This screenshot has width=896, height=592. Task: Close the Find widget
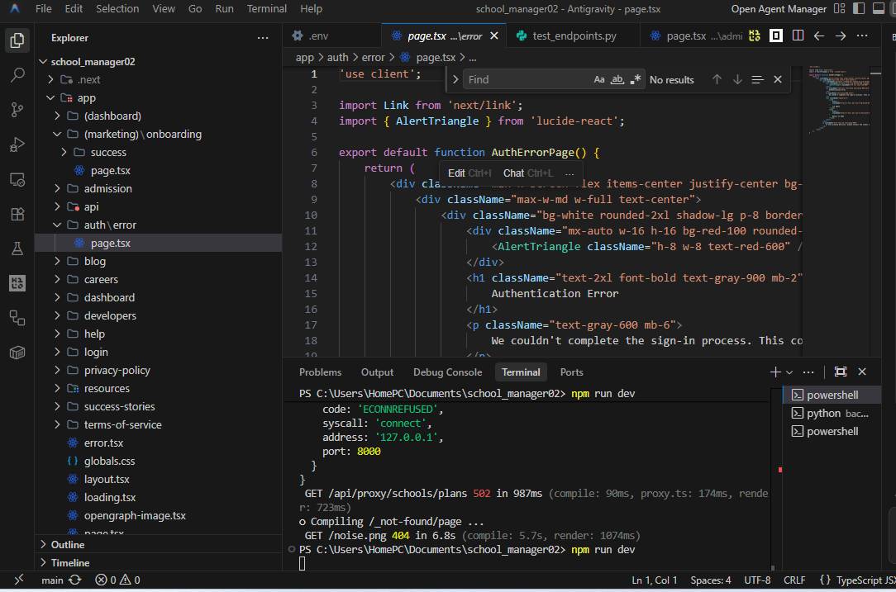(778, 79)
